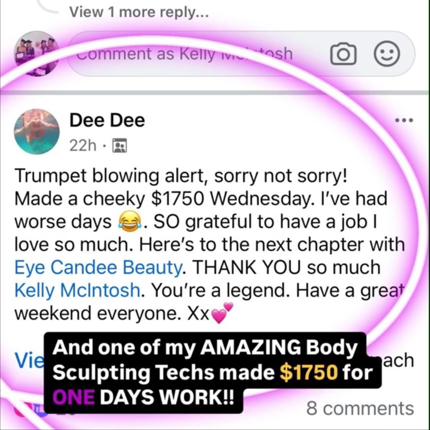This screenshot has height=430, width=430.
Task: Open the 8 comments count
Action: click(x=360, y=409)
